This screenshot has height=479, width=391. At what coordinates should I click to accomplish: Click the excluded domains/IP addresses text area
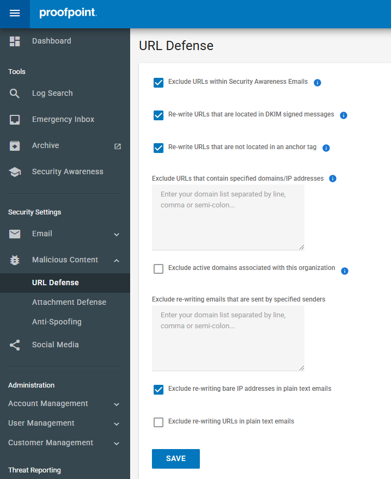(228, 218)
